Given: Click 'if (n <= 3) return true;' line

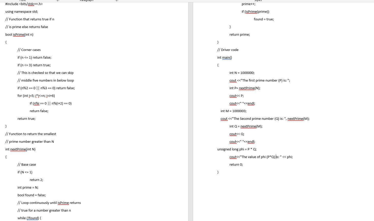Looking at the screenshot, I should [x=34, y=65].
